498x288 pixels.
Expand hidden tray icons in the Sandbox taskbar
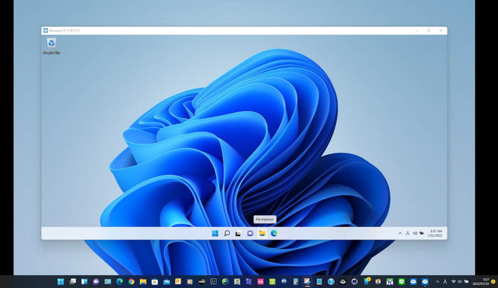(x=400, y=233)
